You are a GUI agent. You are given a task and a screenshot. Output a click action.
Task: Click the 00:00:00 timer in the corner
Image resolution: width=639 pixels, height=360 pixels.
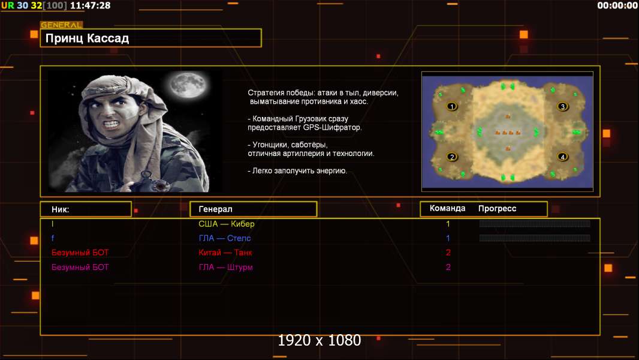pos(617,5)
